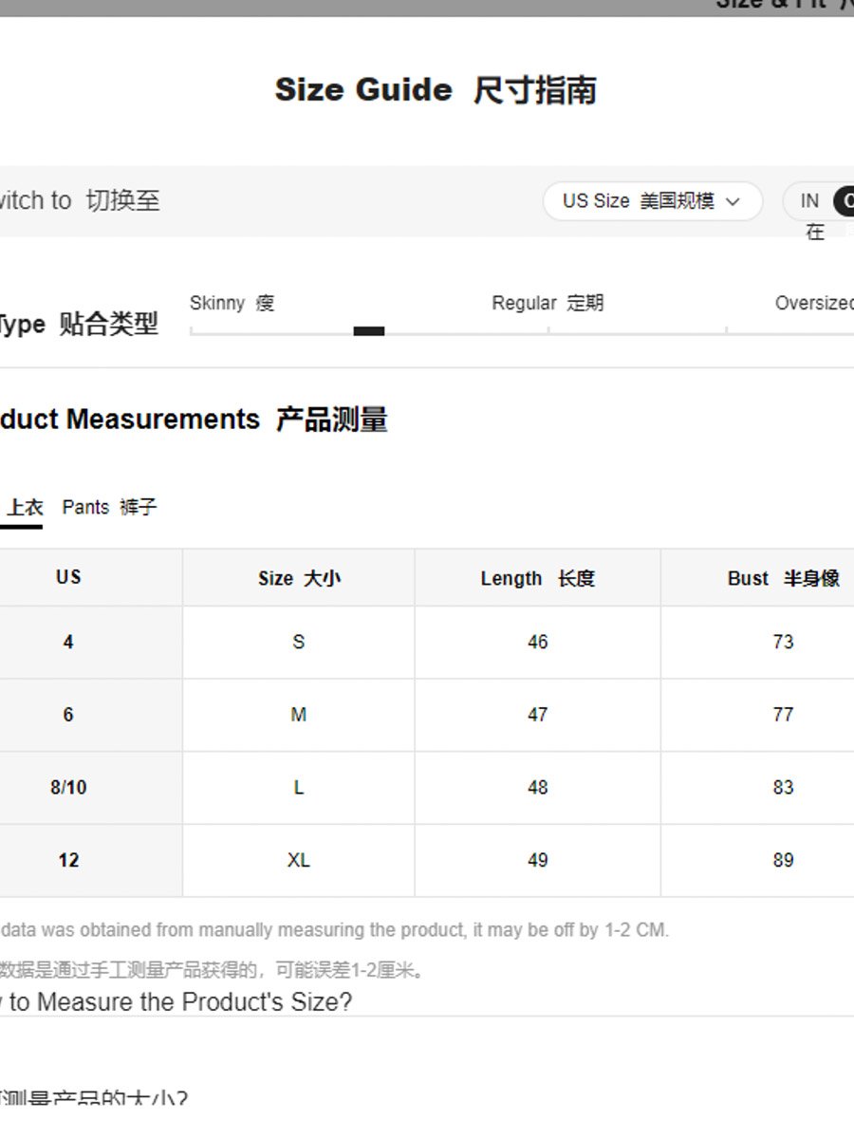Switch to the Pants tab

click(x=109, y=507)
